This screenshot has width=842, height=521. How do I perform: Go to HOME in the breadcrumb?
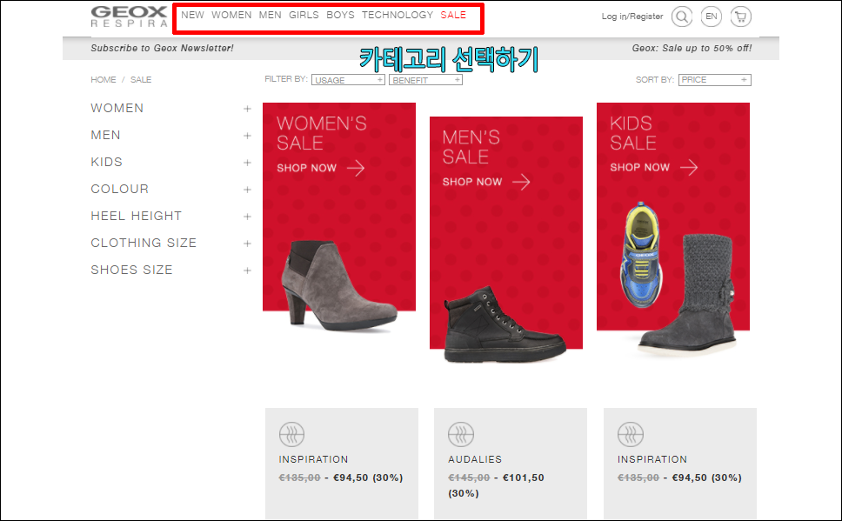(x=104, y=80)
